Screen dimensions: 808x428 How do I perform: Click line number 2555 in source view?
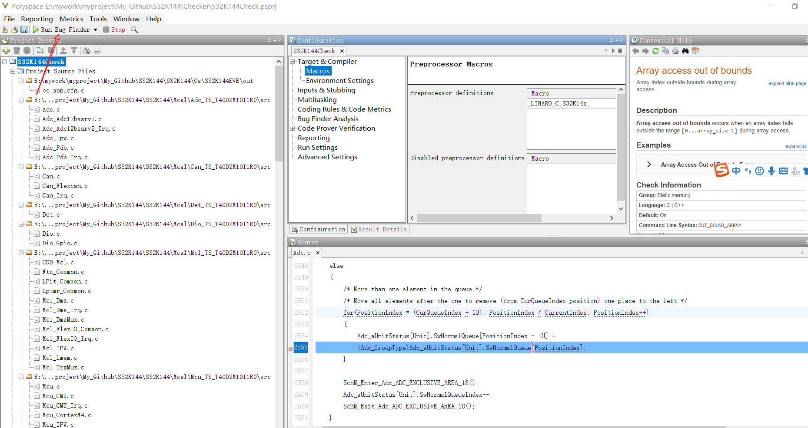pyautogui.click(x=300, y=347)
